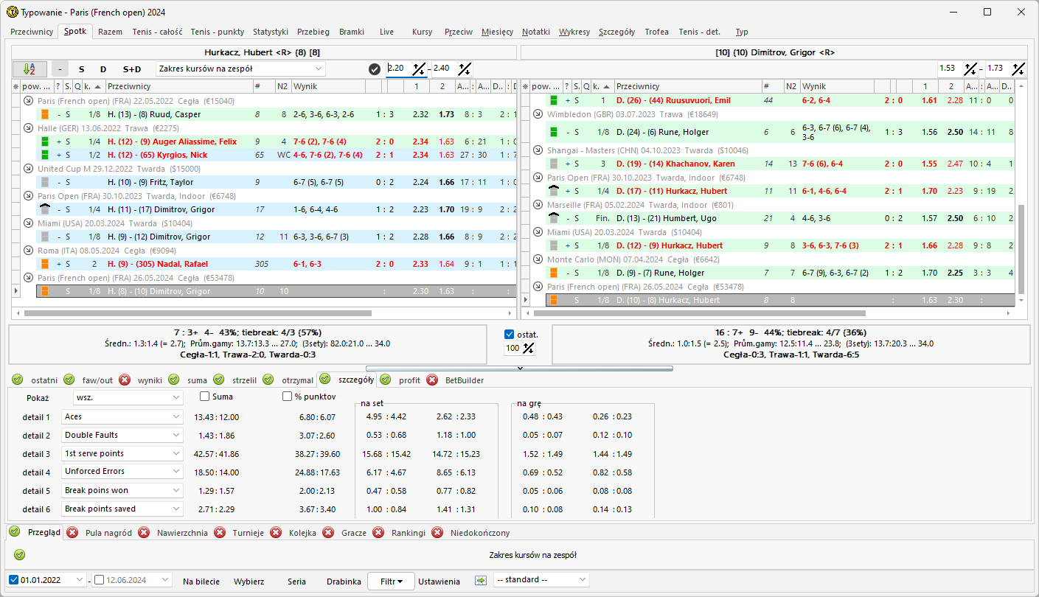The image size is (1039, 597).
Task: Click the plus/minus icon beside 2.20 field
Action: [419, 69]
